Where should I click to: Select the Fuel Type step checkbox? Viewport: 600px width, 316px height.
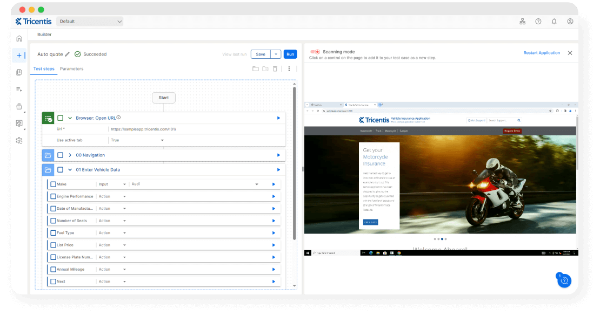54,232
